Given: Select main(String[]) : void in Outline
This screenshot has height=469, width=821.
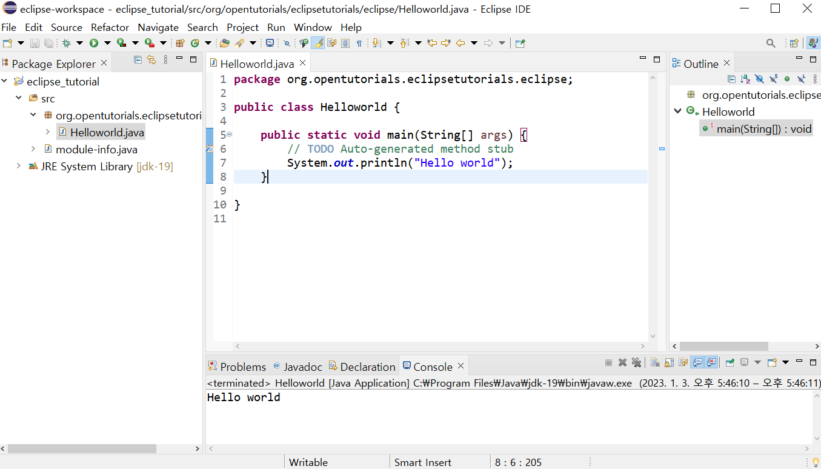Looking at the screenshot, I should coord(757,128).
